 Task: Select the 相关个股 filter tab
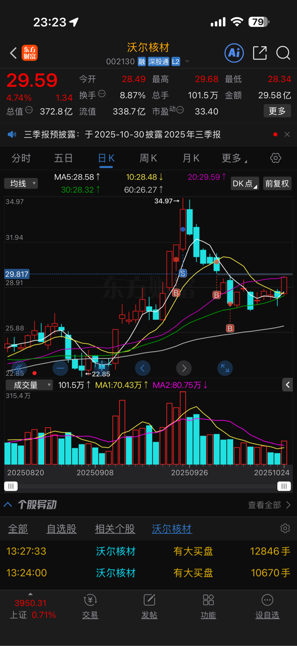click(x=115, y=529)
